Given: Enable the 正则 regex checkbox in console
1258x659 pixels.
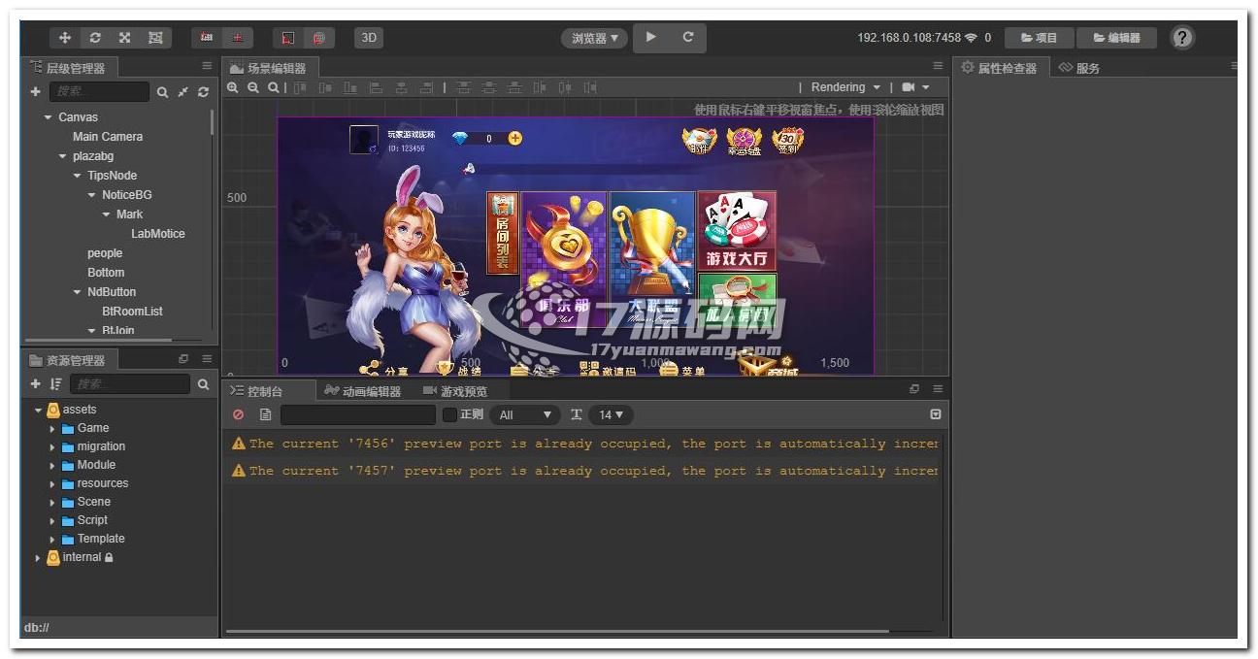Looking at the screenshot, I should tap(450, 414).
